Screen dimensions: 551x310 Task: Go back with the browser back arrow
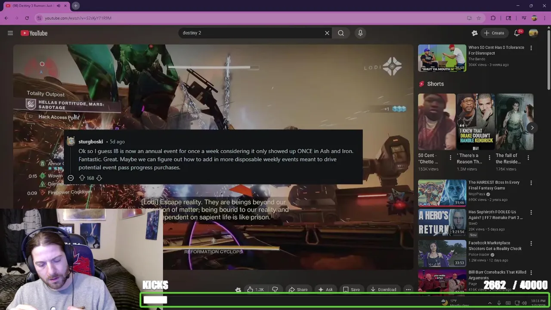pyautogui.click(x=6, y=18)
